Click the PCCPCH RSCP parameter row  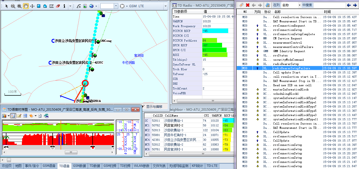click(x=203, y=31)
